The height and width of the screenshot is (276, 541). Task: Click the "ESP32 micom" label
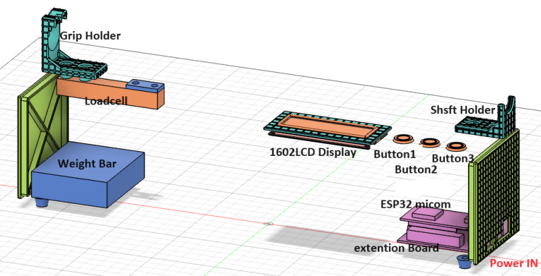[415, 204]
